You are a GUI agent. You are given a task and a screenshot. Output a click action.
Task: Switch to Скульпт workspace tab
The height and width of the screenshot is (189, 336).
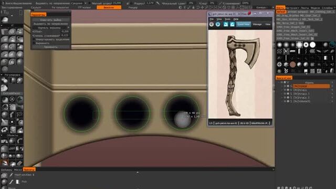[x=36, y=7]
